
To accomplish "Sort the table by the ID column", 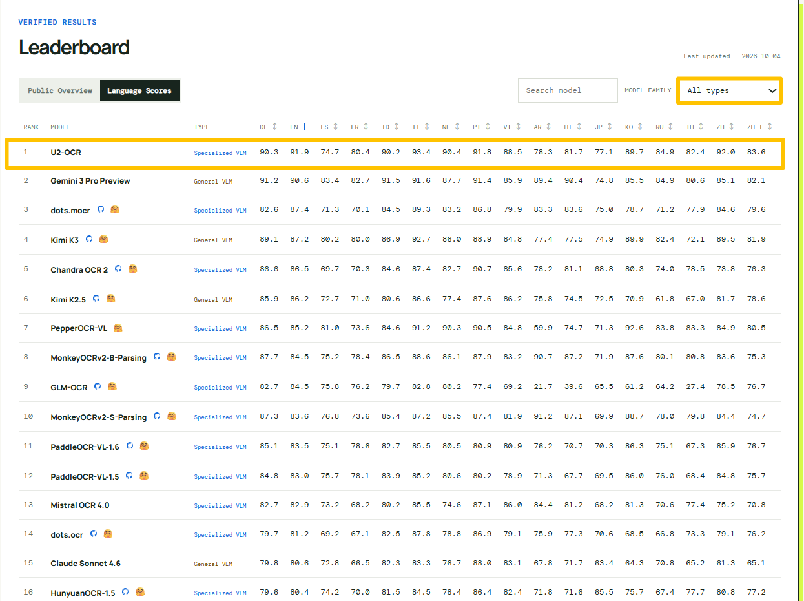I will tap(390, 127).
